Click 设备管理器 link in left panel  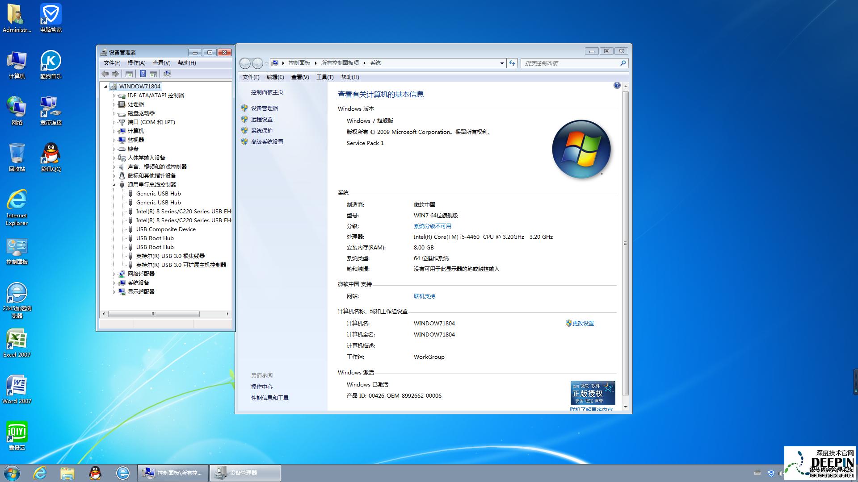265,108
